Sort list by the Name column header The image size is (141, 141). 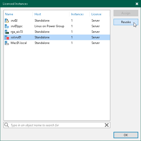point(9,14)
